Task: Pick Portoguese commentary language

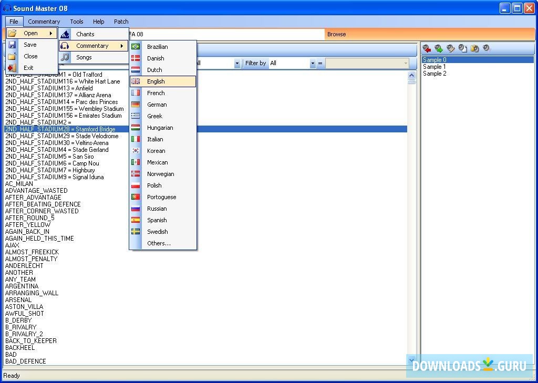Action: [x=163, y=197]
